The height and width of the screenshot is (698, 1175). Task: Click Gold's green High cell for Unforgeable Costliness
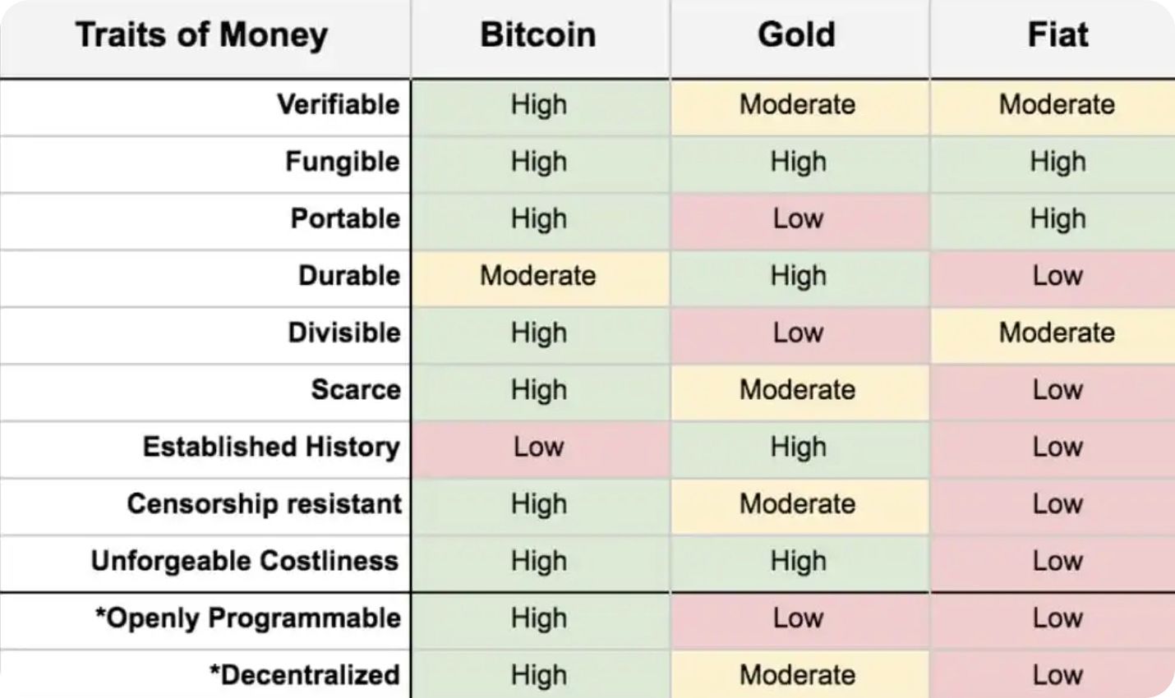point(798,562)
